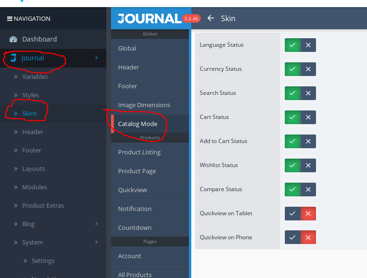Click the 3.0.46 version badge

[x=191, y=19]
